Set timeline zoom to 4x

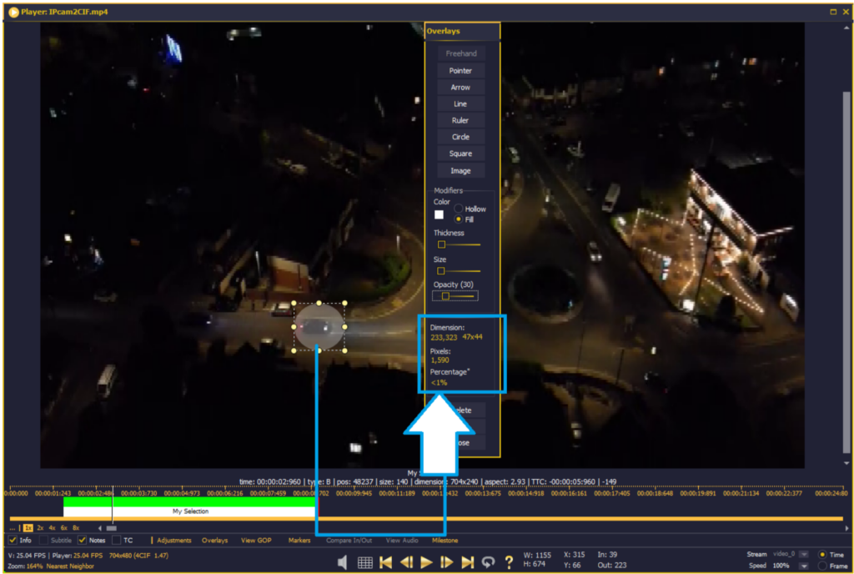click(x=53, y=528)
